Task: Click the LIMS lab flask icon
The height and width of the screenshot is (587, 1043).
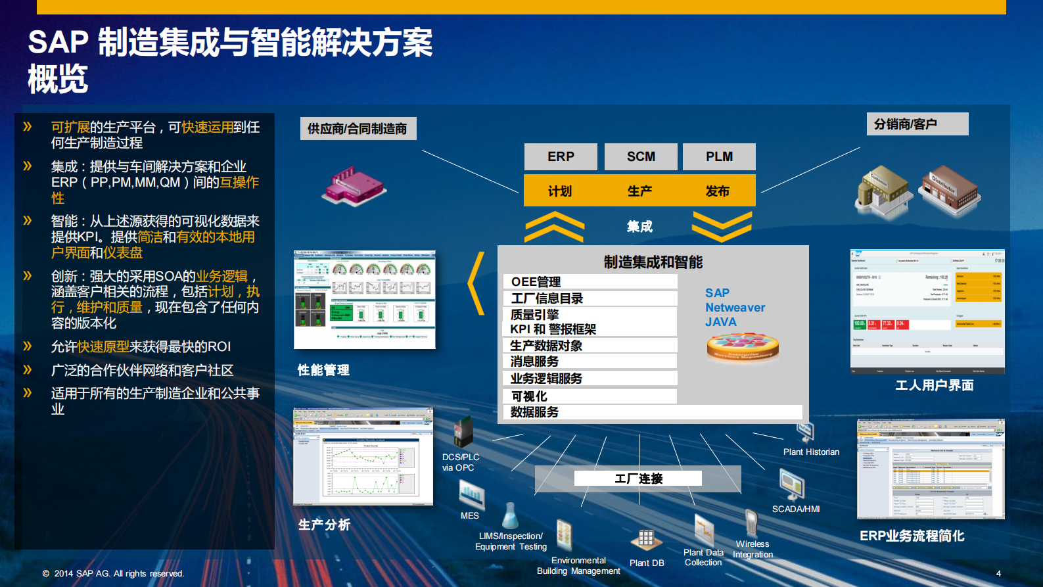Action: (510, 516)
